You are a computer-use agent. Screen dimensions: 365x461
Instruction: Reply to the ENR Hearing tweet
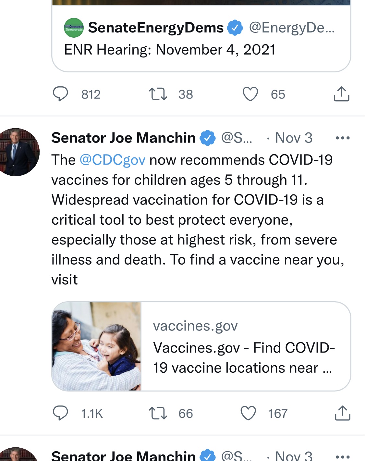click(60, 94)
